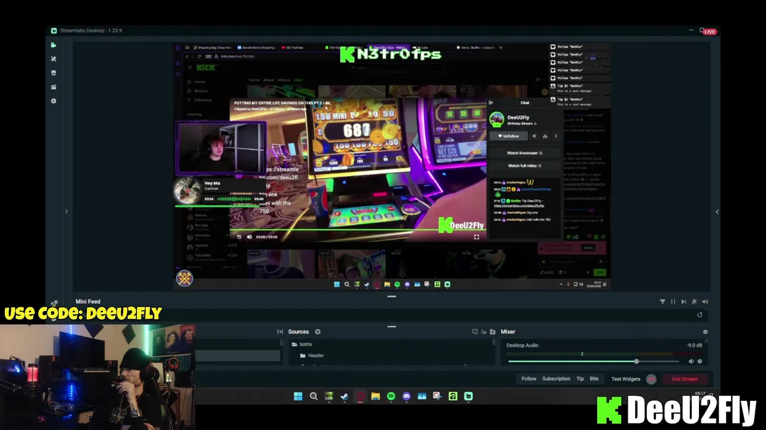Click the browser reload icon
The height and width of the screenshot is (430, 766).
[199, 56]
